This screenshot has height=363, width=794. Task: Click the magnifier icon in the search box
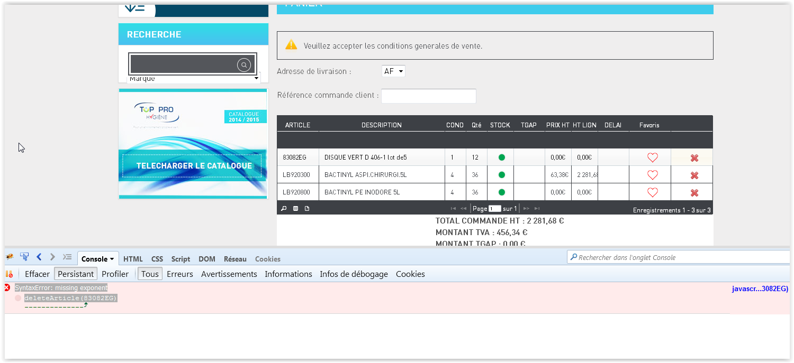pyautogui.click(x=243, y=65)
